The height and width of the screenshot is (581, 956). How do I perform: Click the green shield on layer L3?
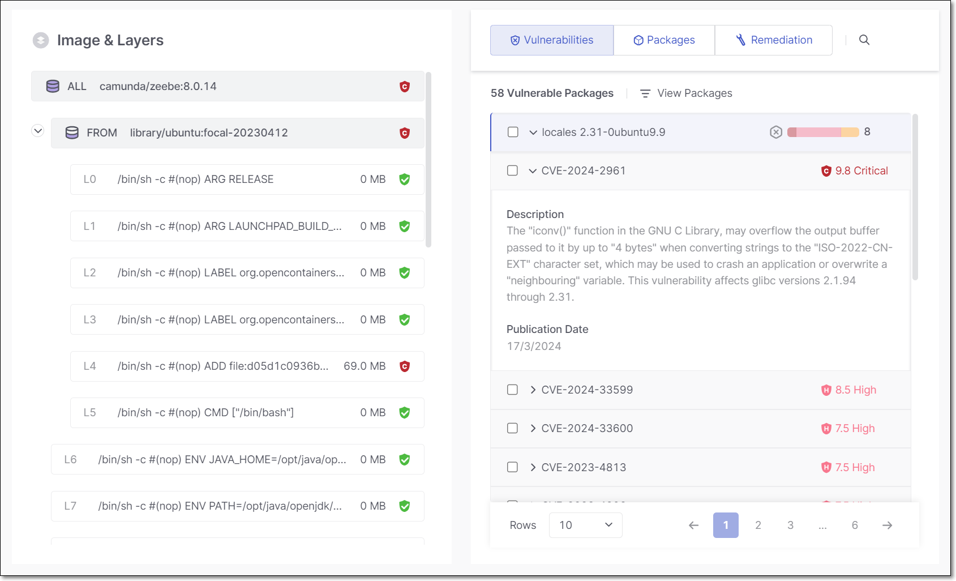point(405,320)
